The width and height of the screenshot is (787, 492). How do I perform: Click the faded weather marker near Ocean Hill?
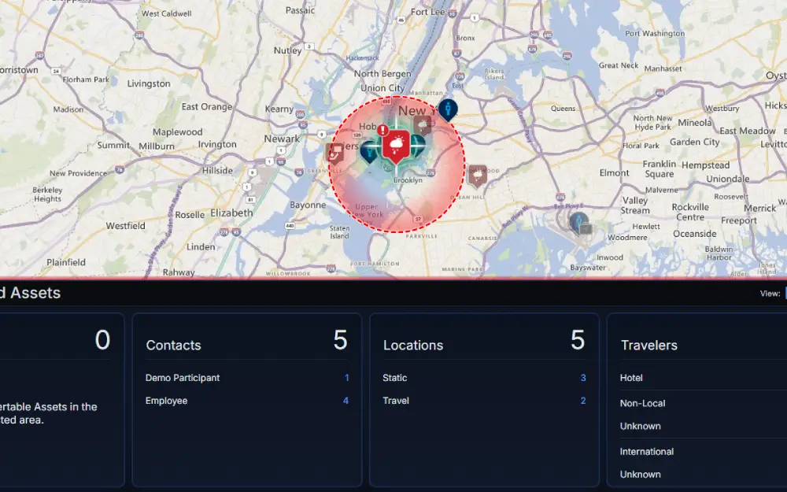(477, 176)
